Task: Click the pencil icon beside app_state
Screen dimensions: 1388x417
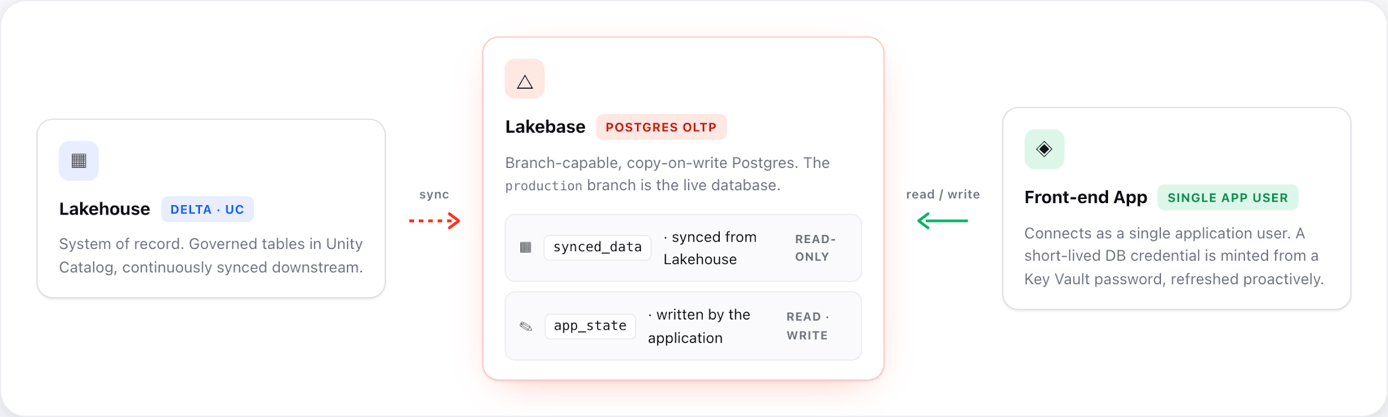Action: 526,326
